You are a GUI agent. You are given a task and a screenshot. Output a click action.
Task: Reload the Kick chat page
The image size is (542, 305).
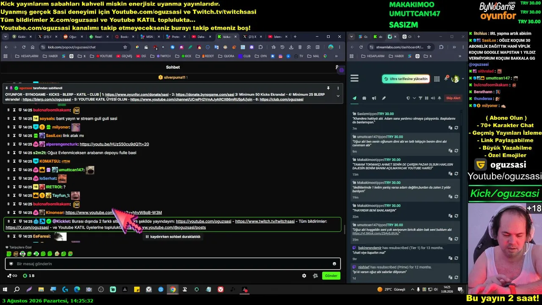(24, 47)
